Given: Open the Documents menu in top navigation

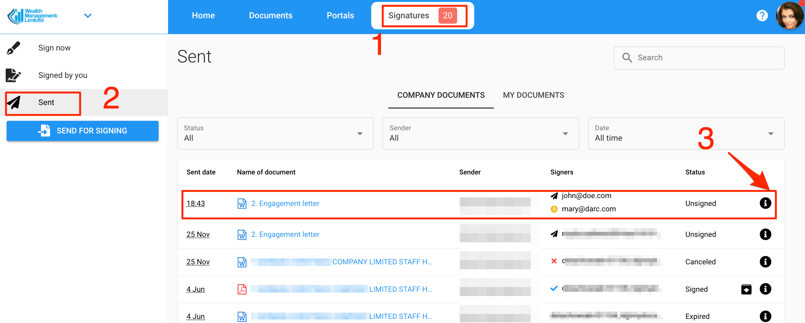Looking at the screenshot, I should tap(270, 15).
